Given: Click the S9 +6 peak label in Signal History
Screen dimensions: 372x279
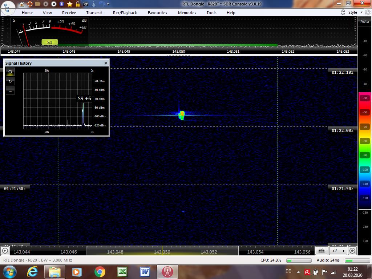Looking at the screenshot, I should pos(84,98).
